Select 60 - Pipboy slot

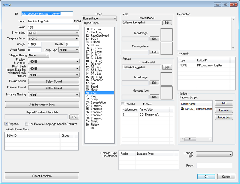tap(99, 125)
